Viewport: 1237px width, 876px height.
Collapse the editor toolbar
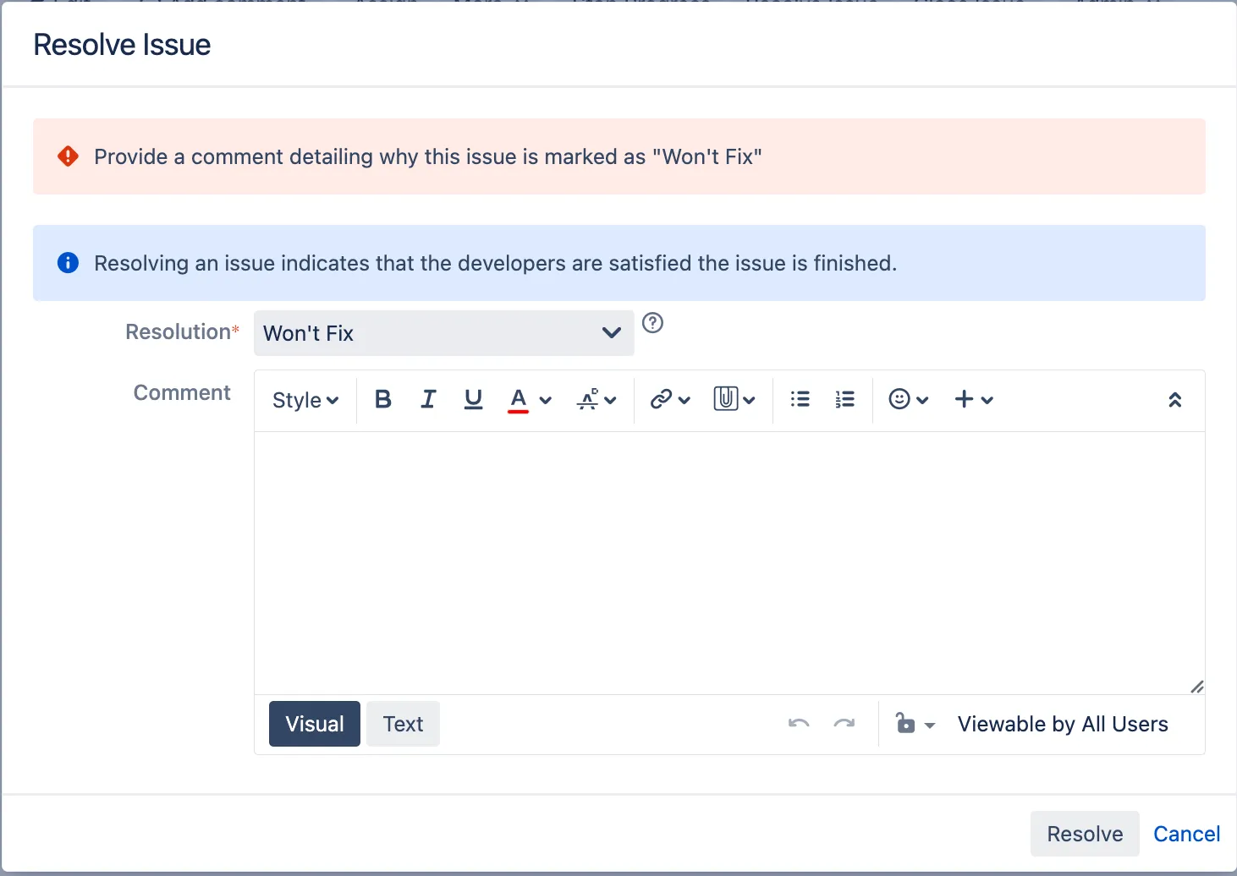pyautogui.click(x=1175, y=400)
